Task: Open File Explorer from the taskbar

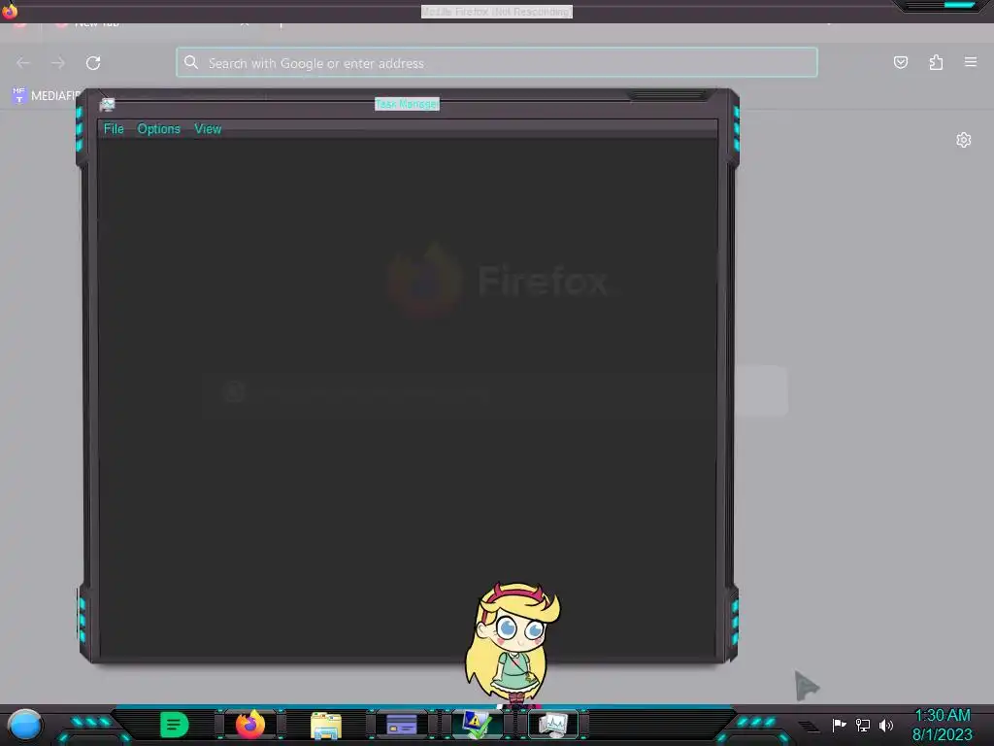Action: pos(326,726)
